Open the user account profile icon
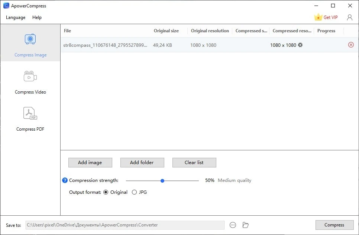The width and height of the screenshot is (359, 235). pyautogui.click(x=350, y=17)
